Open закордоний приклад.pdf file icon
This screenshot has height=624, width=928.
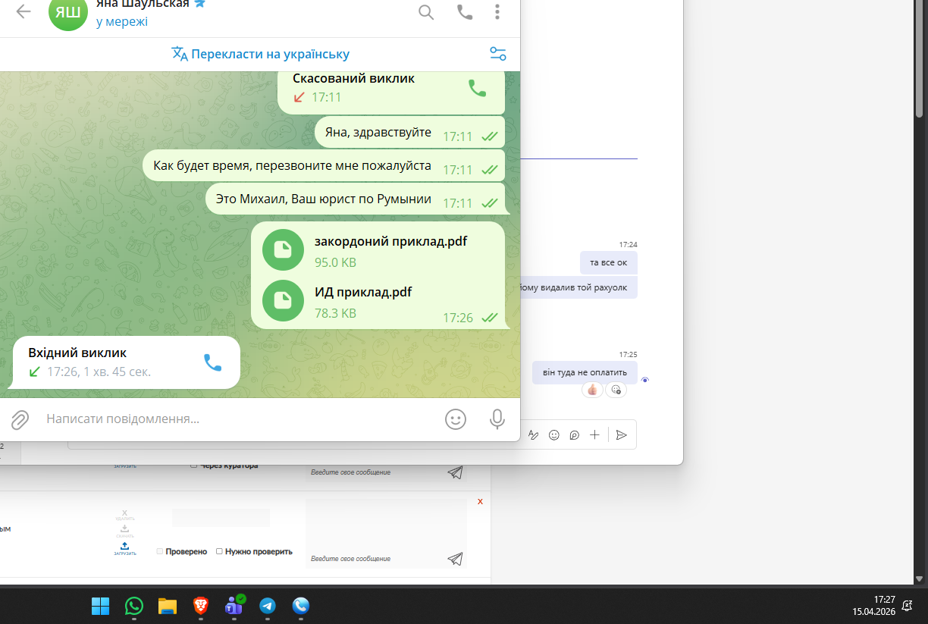283,249
